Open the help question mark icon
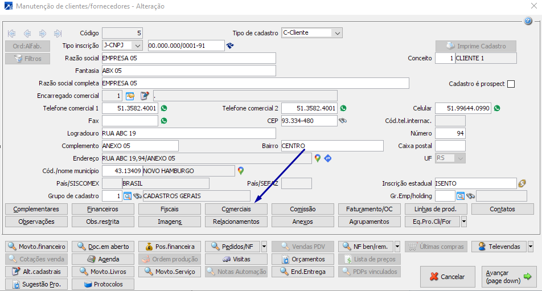 528,21
